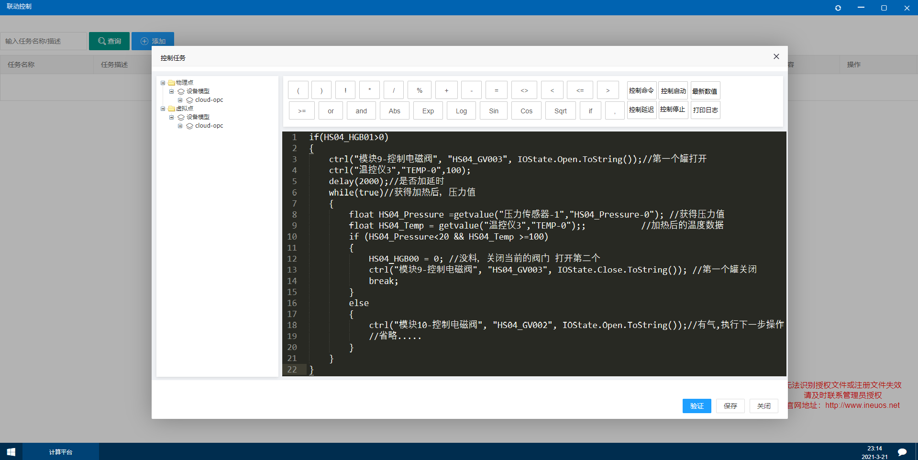
Task: Insert the < less-than operator
Action: click(x=552, y=90)
